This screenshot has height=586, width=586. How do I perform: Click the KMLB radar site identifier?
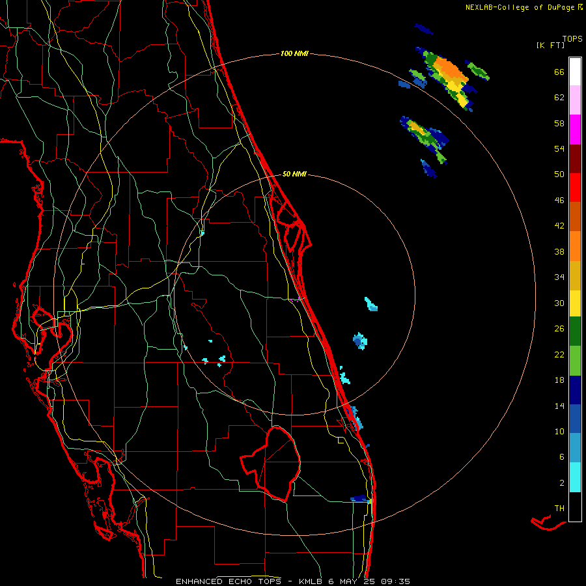(x=312, y=581)
